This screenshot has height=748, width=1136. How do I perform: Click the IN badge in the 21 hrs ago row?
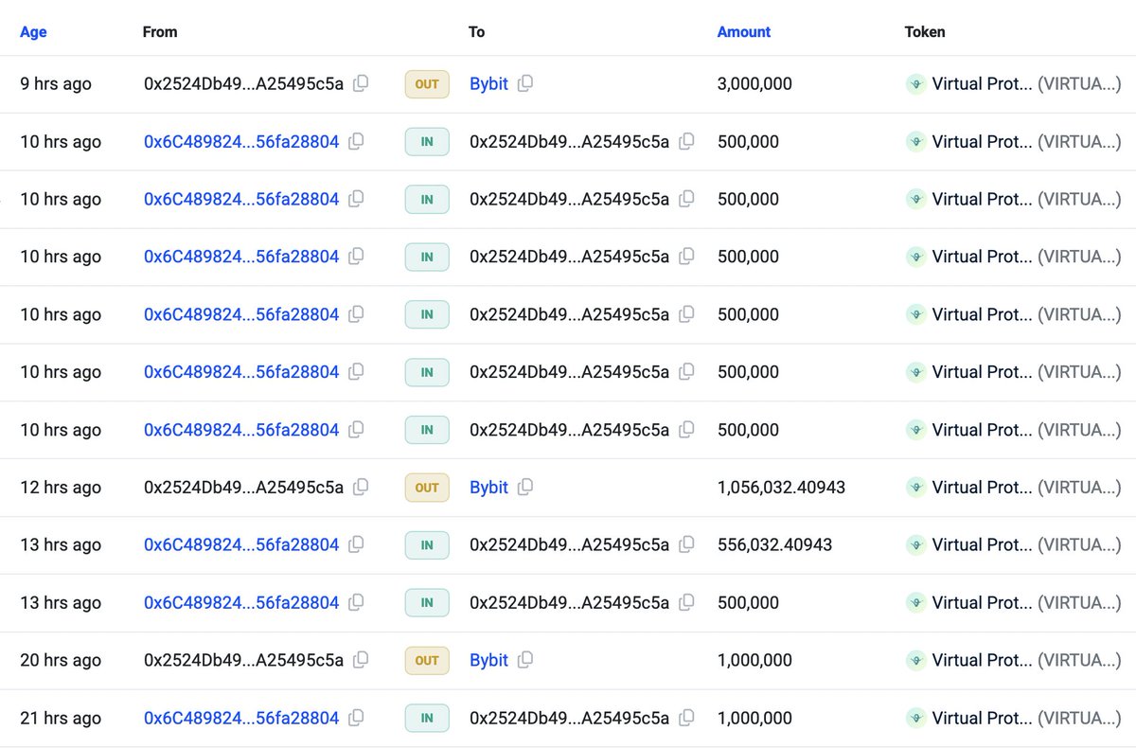coord(427,718)
